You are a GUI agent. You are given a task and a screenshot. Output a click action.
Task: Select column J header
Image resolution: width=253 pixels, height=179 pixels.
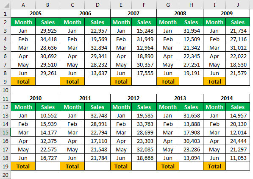click(238, 5)
